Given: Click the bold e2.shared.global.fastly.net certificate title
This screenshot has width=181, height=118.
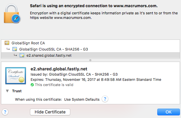Looking at the screenshot, I should [59, 69].
